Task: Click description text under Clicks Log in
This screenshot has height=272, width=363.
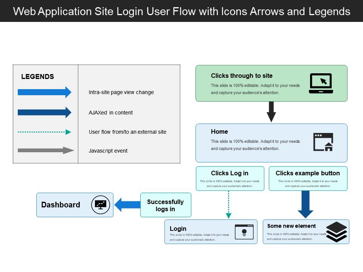Action: [230, 184]
